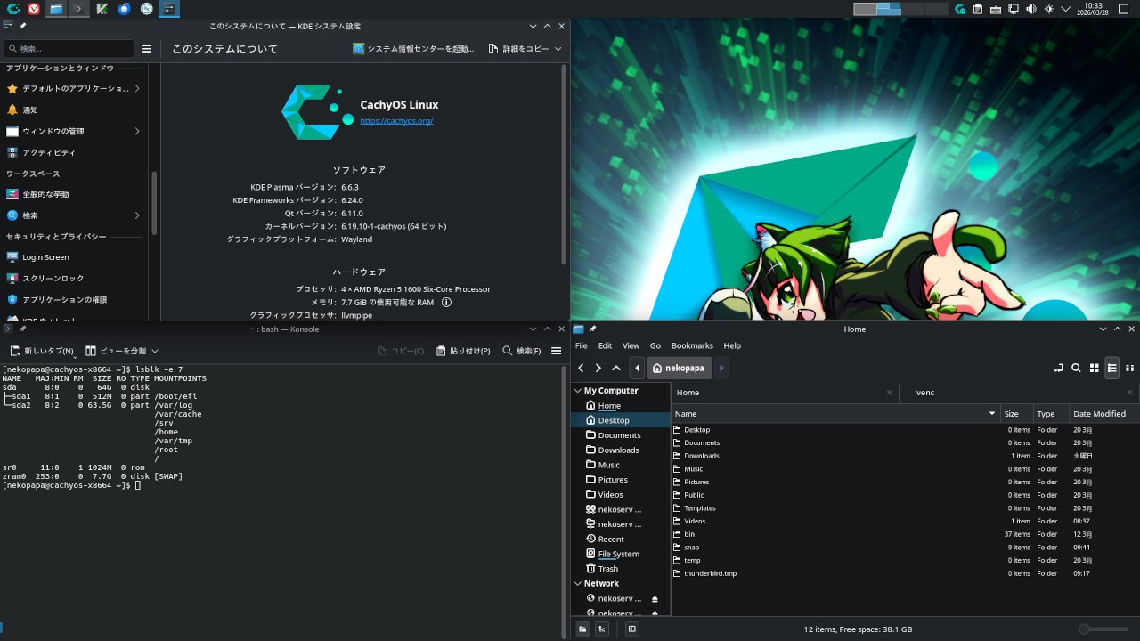
Task: Click the virtual desktop pager
Action: 900,9
